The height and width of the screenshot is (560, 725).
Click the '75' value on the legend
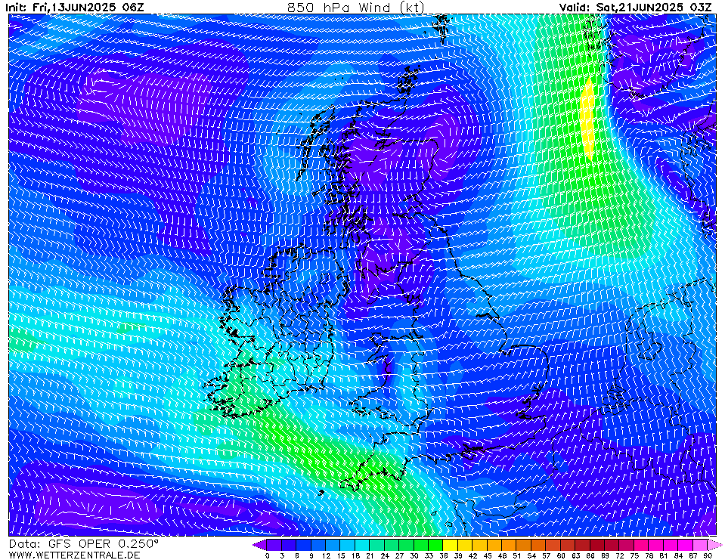coord(635,555)
